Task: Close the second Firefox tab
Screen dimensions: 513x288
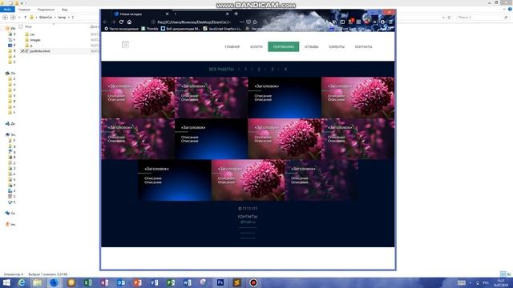Action: [x=228, y=14]
